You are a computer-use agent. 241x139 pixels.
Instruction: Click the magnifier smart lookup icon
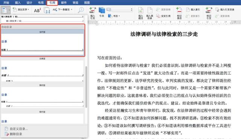point(81,10)
